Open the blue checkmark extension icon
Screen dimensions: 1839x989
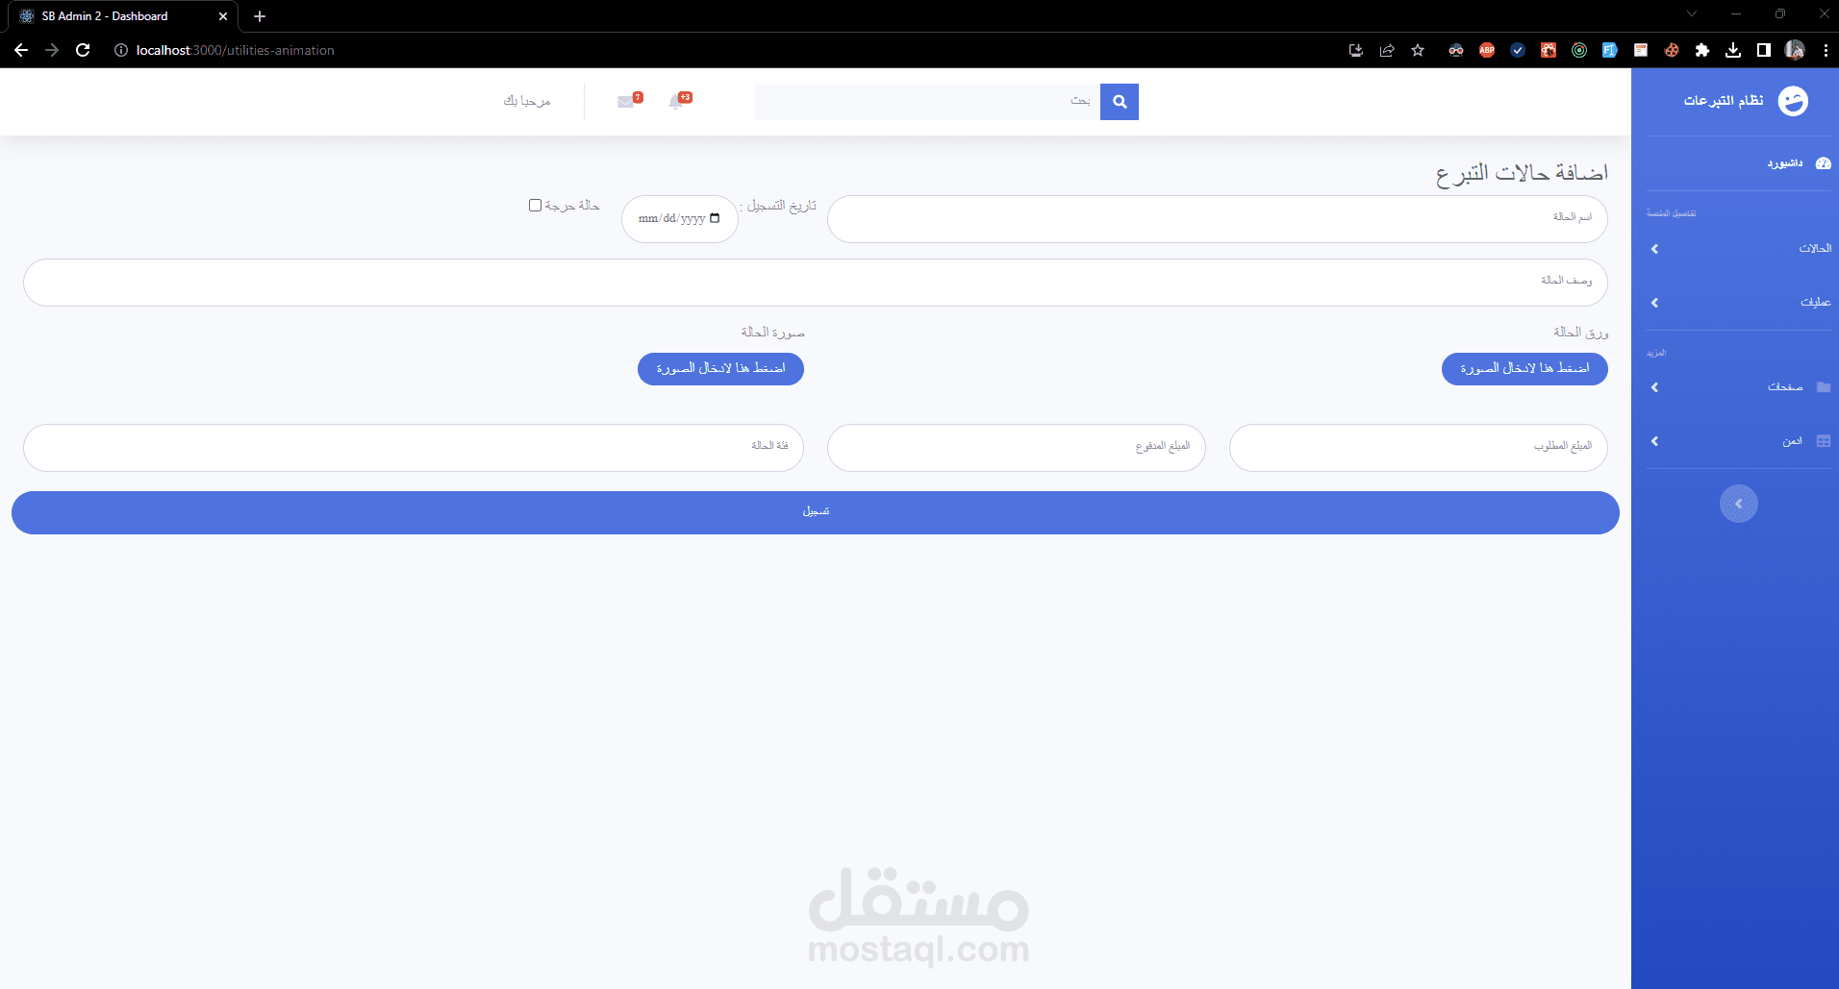(1518, 50)
